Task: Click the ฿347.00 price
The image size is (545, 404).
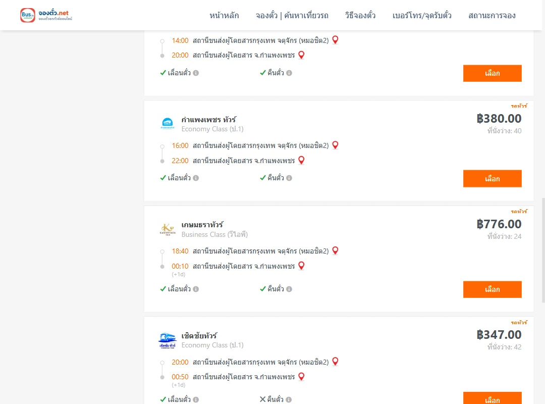Action: coord(499,335)
